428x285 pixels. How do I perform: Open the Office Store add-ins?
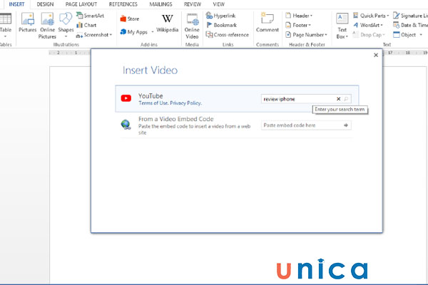pos(130,19)
